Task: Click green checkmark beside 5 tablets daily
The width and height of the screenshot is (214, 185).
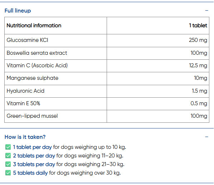Action: tap(8, 173)
